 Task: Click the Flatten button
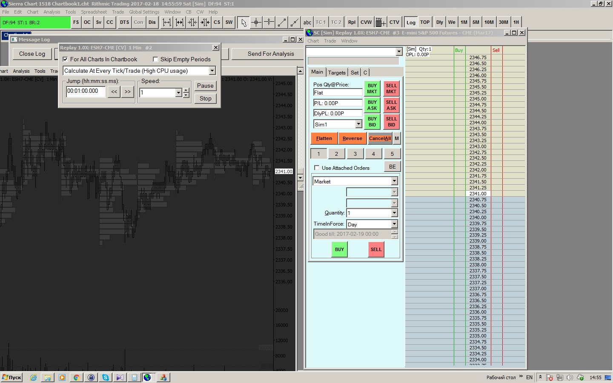324,138
